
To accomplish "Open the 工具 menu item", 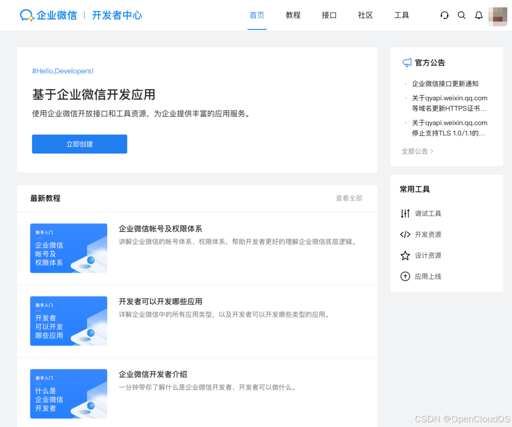I will click(402, 15).
